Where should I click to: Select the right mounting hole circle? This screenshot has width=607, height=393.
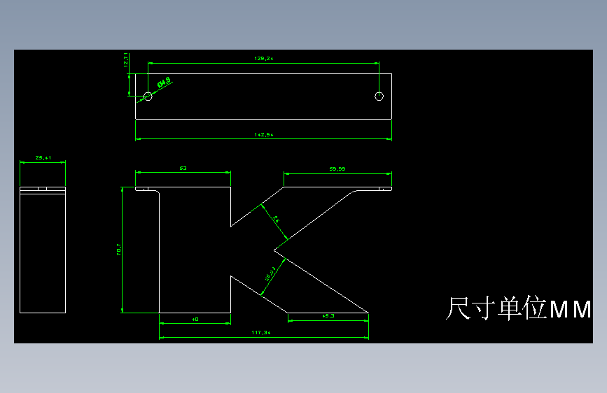tap(379, 97)
